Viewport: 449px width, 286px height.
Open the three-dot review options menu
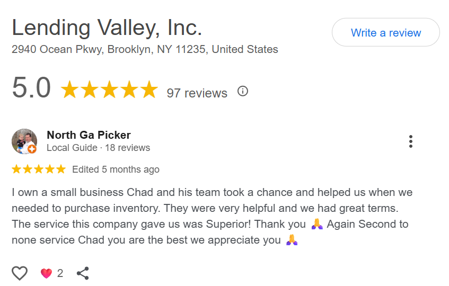(x=410, y=141)
